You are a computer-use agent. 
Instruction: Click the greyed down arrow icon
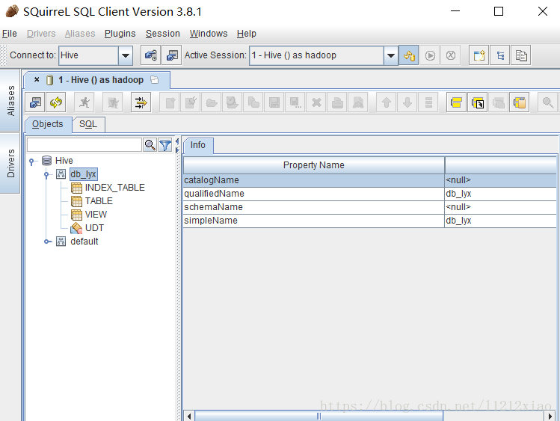pos(407,103)
